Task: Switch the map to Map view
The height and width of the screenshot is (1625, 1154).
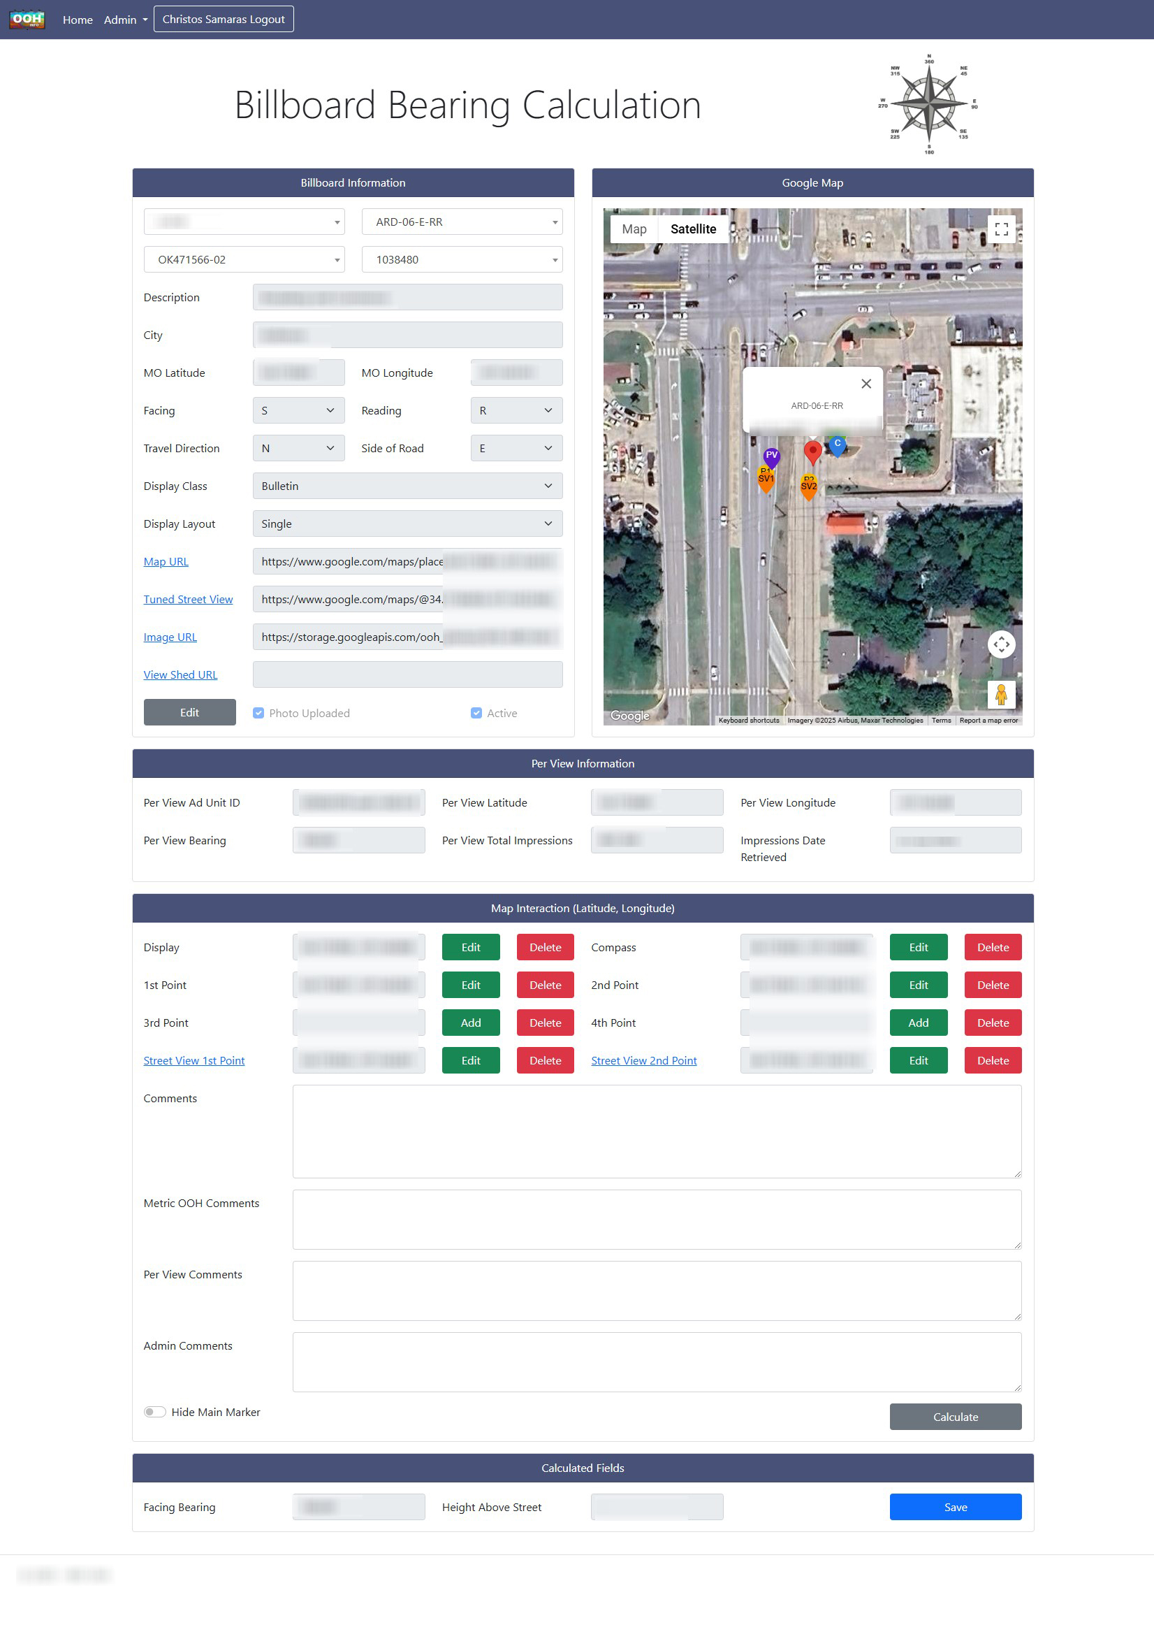Action: coord(634,229)
